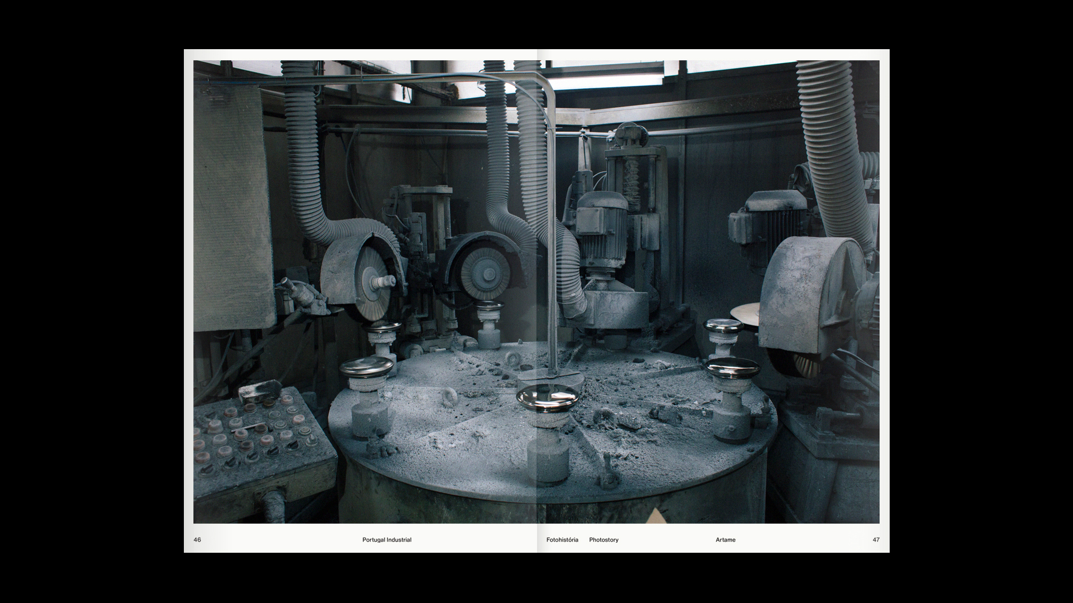The height and width of the screenshot is (603, 1073).
Task: Click the 'Artame' footer text
Action: pos(725,540)
